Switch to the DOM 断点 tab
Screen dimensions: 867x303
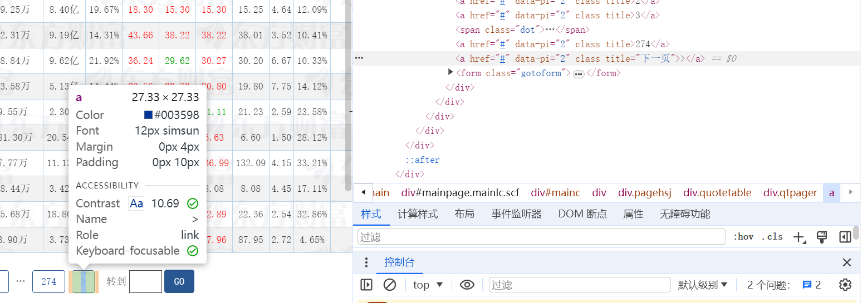(x=582, y=214)
